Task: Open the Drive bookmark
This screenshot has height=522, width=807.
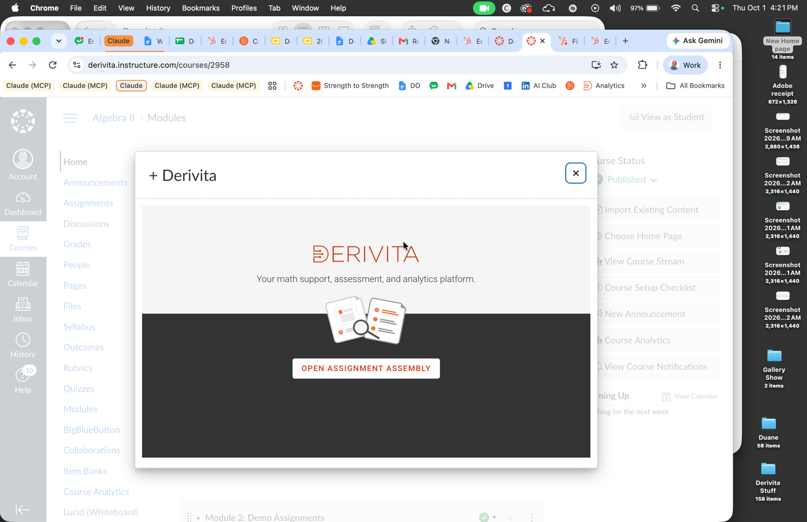Action: 479,86
